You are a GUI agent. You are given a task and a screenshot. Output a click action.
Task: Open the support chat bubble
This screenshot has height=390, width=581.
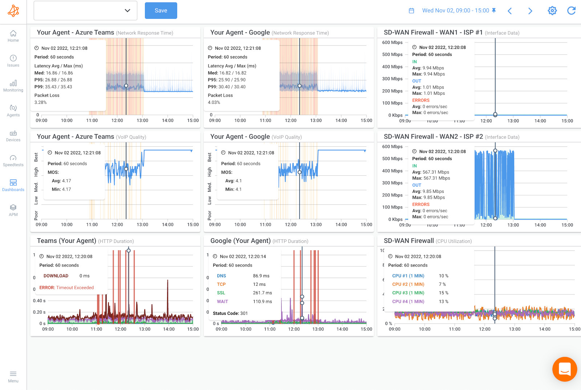tap(565, 369)
